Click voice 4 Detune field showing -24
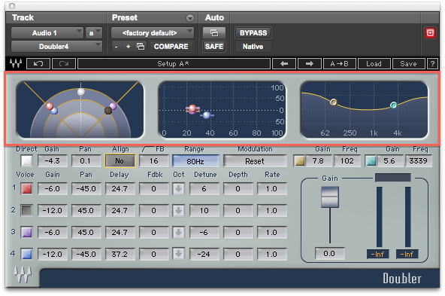 (204, 255)
